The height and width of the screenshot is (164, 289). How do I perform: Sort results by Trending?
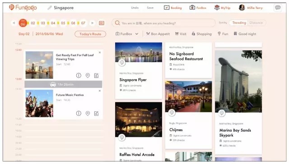click(x=239, y=23)
